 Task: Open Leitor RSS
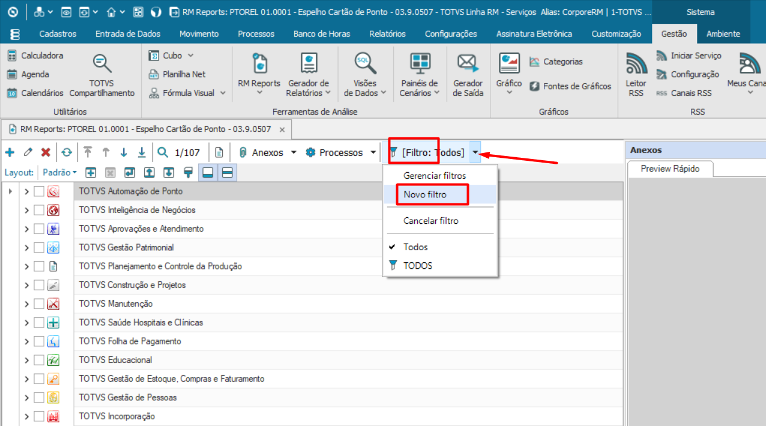pos(636,74)
